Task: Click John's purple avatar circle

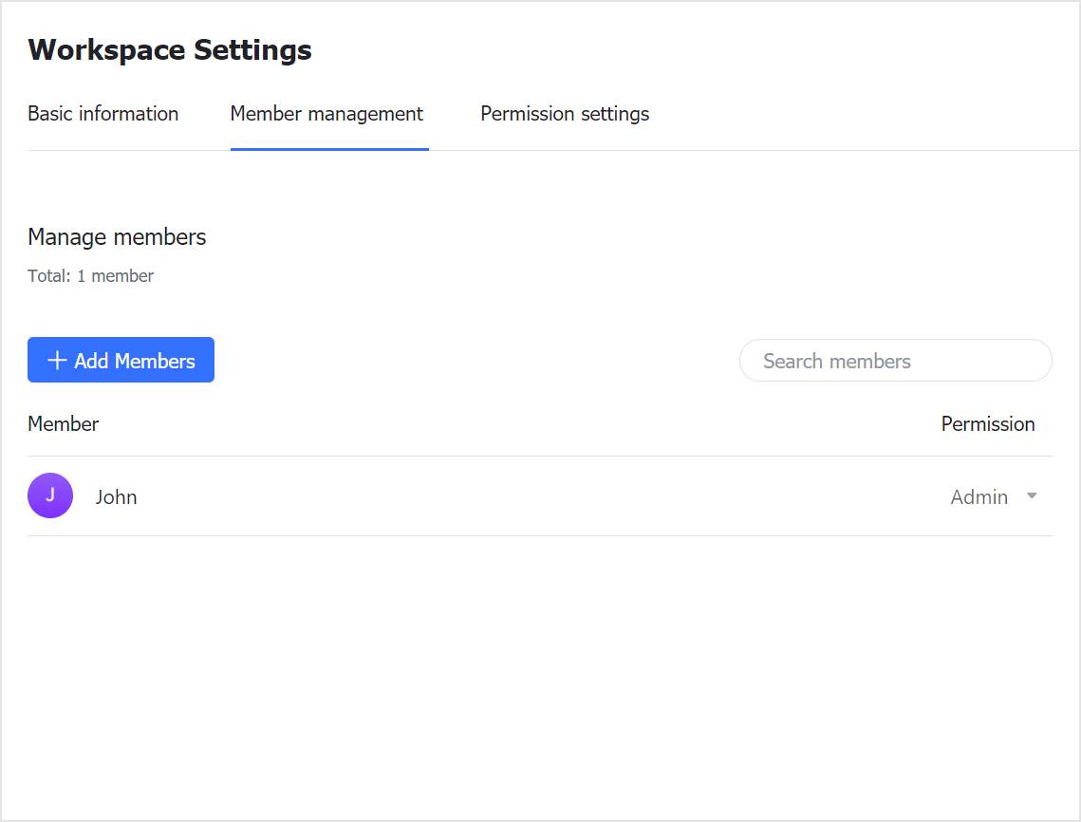Action: point(50,495)
